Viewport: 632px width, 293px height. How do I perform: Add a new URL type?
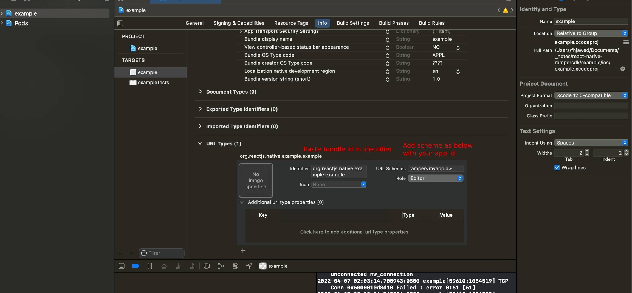coord(243,250)
